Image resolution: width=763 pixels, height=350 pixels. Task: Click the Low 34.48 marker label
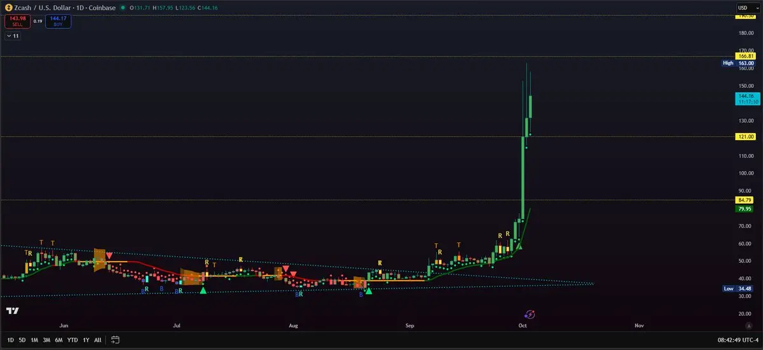tap(738, 288)
